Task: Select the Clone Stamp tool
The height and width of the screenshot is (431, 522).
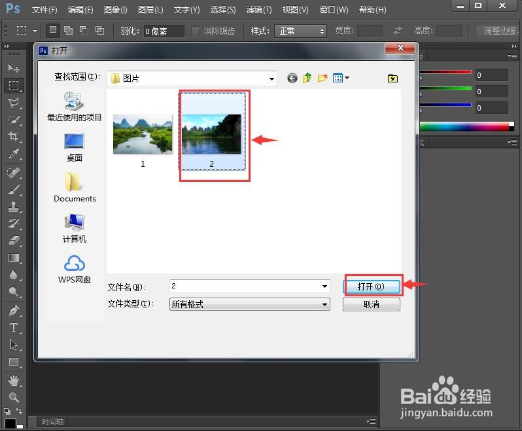Action: click(14, 207)
